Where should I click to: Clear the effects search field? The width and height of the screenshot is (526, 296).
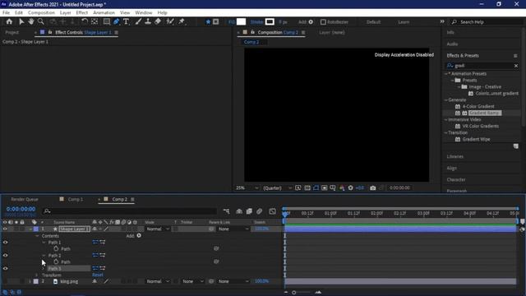[x=516, y=66]
